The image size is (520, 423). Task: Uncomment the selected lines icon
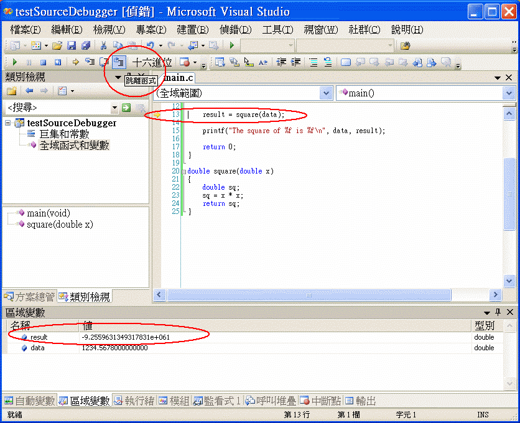(x=328, y=62)
